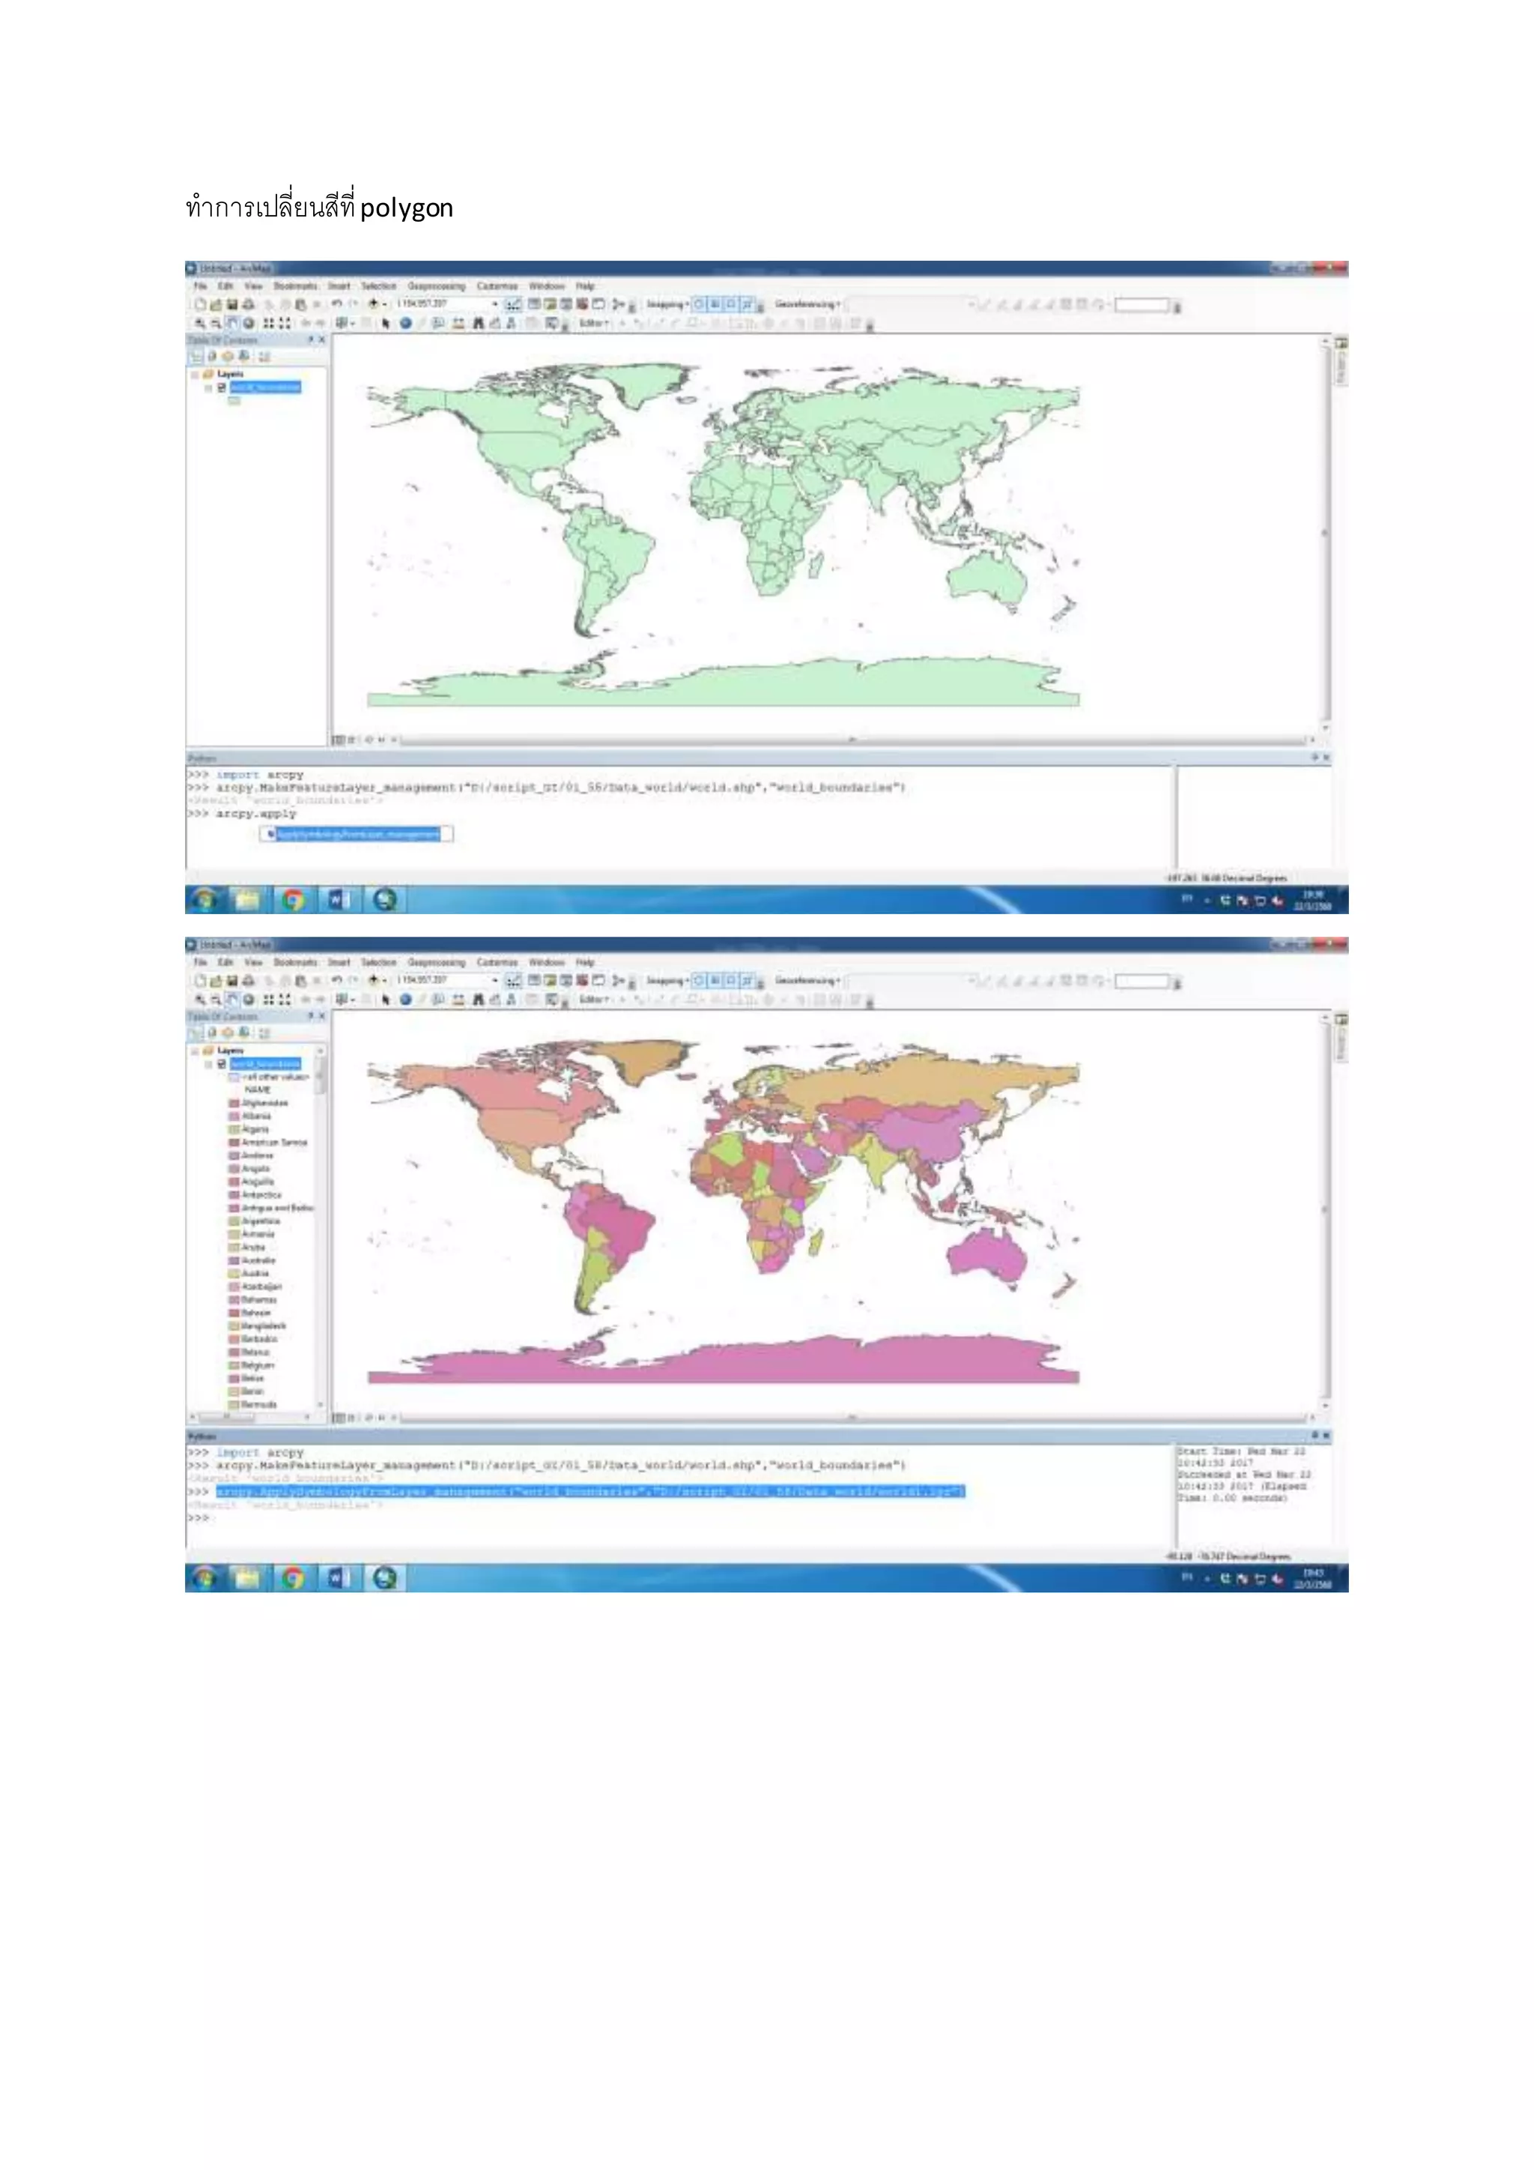Click Full Extent globe icon in lower ArcMap toolbar
The width and height of the screenshot is (1534, 2170).
(249, 1000)
